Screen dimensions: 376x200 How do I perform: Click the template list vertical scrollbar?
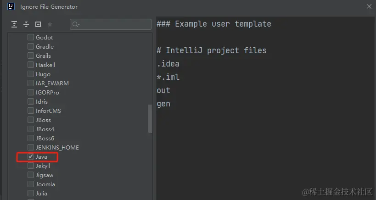tap(150, 119)
